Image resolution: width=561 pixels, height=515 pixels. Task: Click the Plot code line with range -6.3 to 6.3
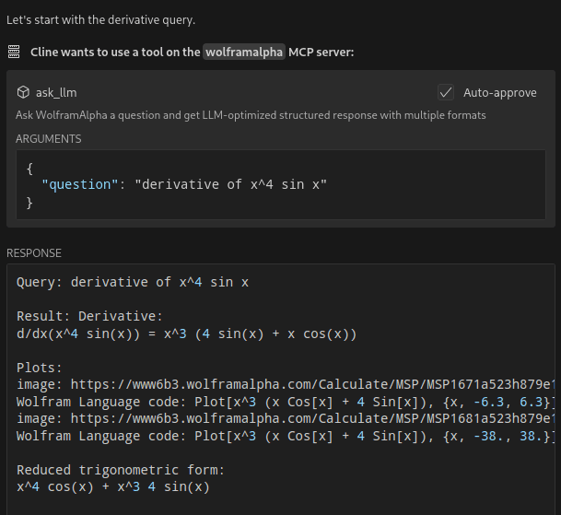pos(286,402)
